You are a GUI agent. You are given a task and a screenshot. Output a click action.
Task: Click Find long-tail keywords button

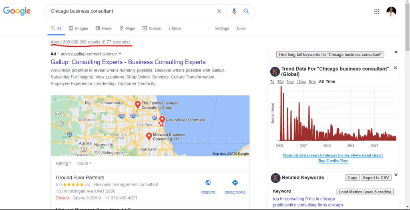point(330,55)
